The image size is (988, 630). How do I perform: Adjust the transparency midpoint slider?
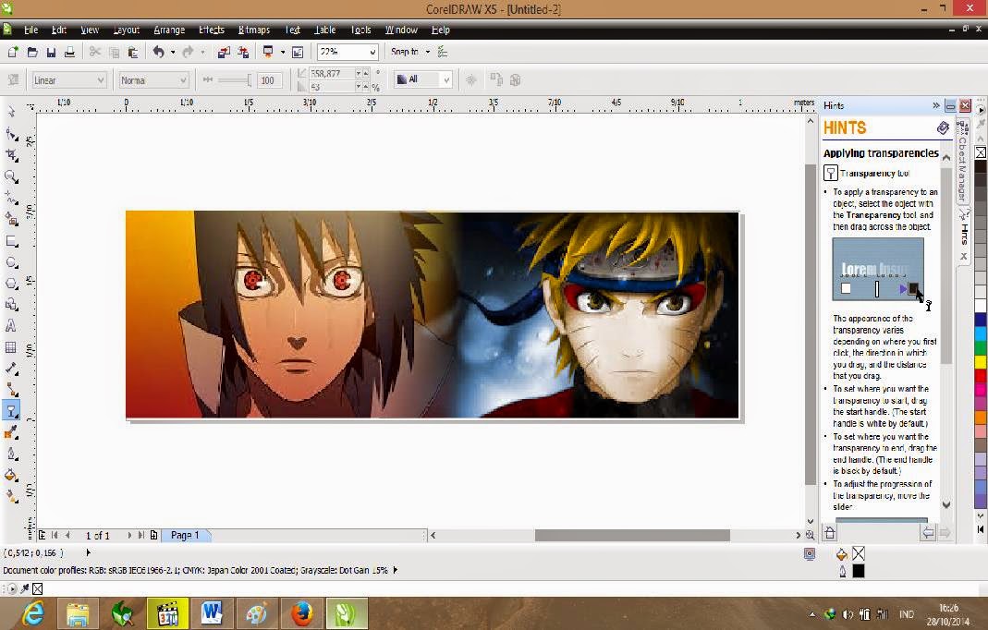pos(234,80)
